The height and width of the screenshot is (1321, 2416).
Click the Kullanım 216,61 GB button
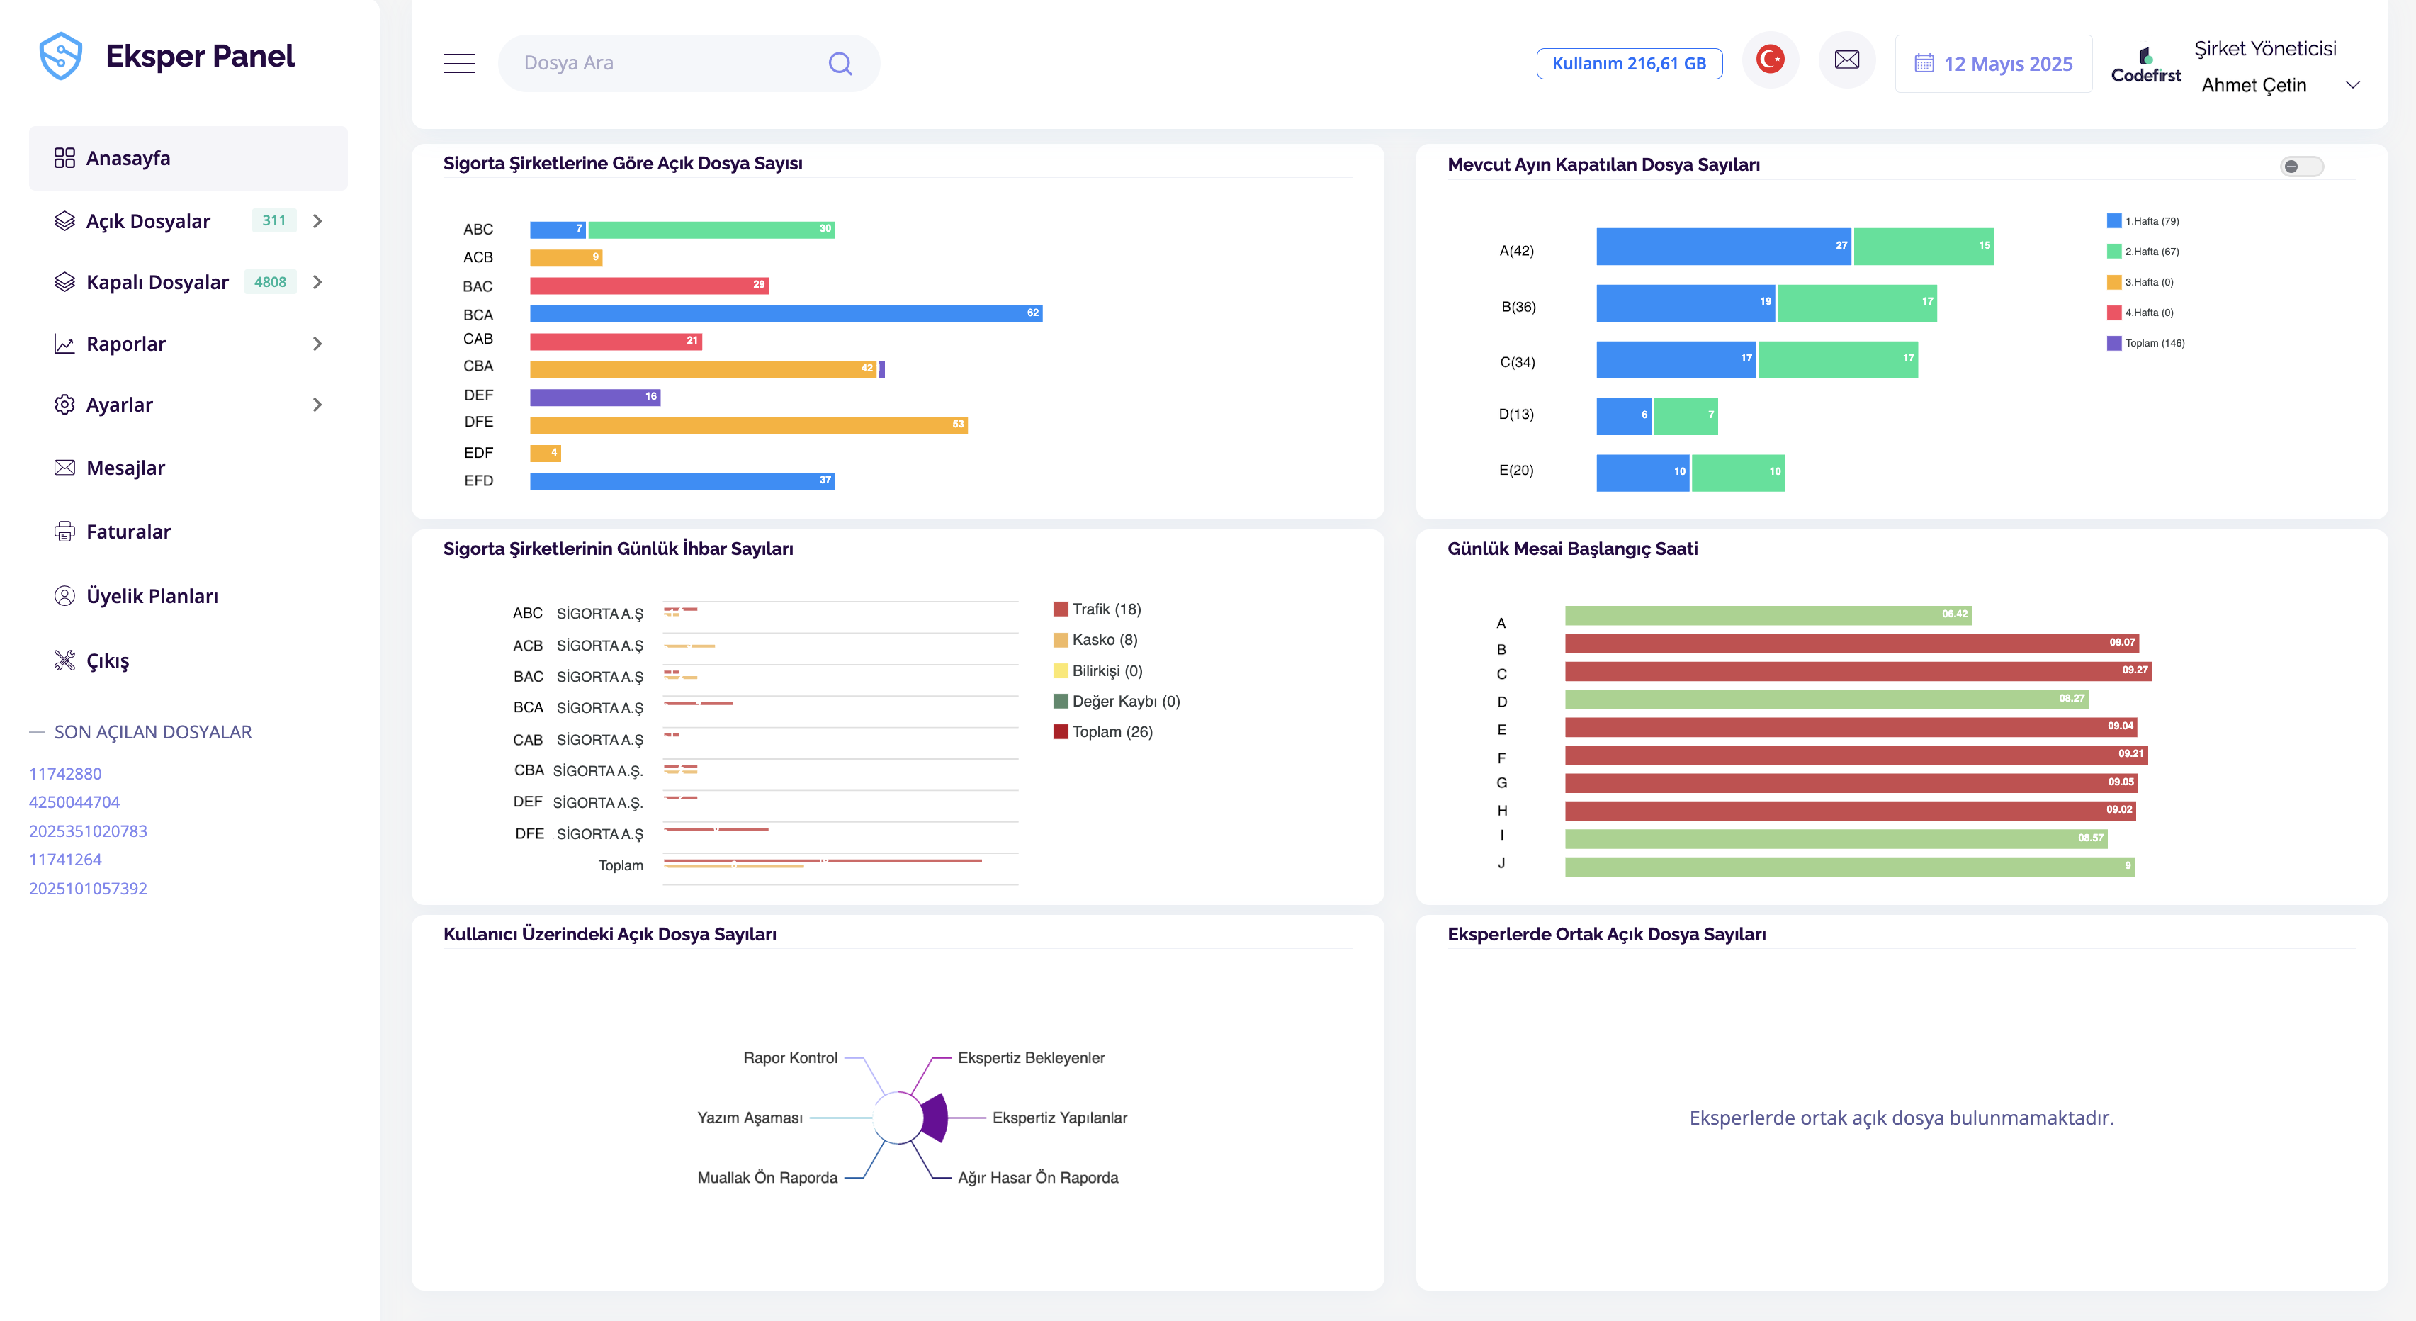tap(1628, 63)
